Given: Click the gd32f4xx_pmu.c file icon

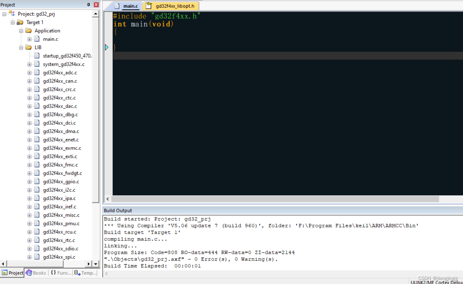Looking at the screenshot, I should click(x=37, y=223).
